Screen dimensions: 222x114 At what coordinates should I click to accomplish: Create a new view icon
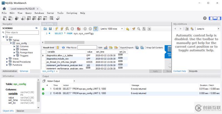(34, 18)
